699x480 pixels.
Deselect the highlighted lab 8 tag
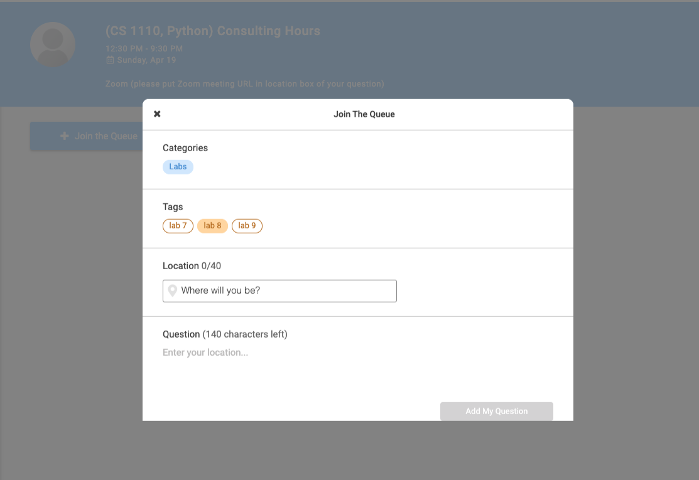212,226
